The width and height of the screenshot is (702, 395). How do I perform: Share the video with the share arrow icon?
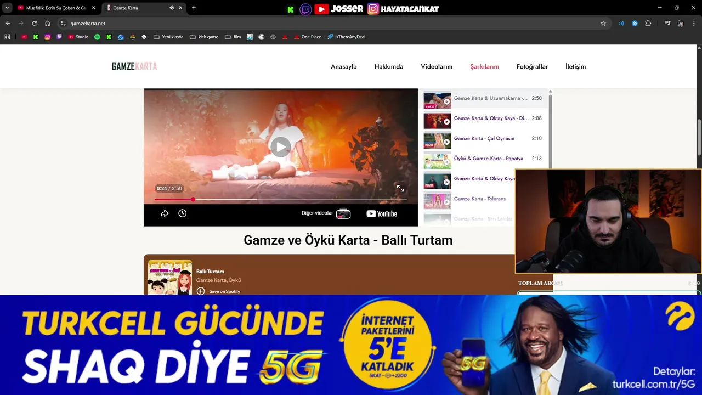165,213
